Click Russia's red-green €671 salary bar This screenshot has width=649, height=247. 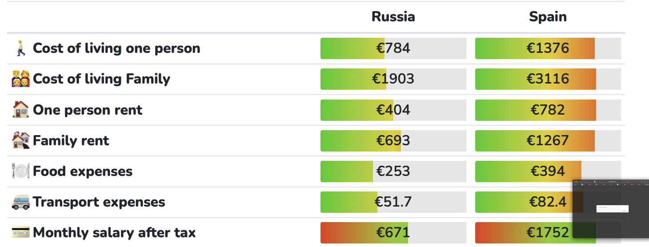(x=393, y=232)
